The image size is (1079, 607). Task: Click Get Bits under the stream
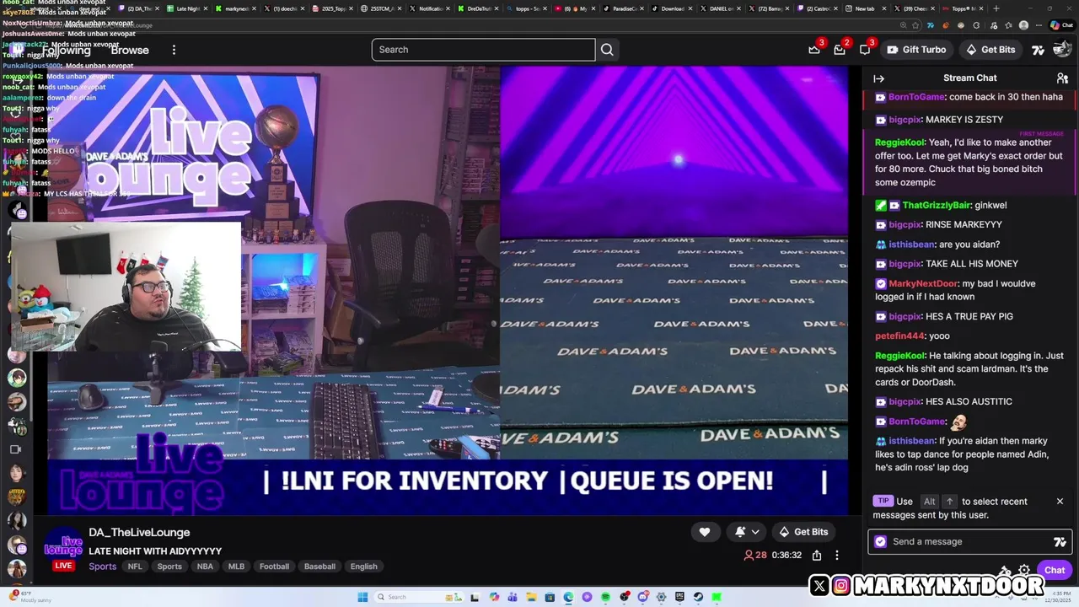coord(803,532)
